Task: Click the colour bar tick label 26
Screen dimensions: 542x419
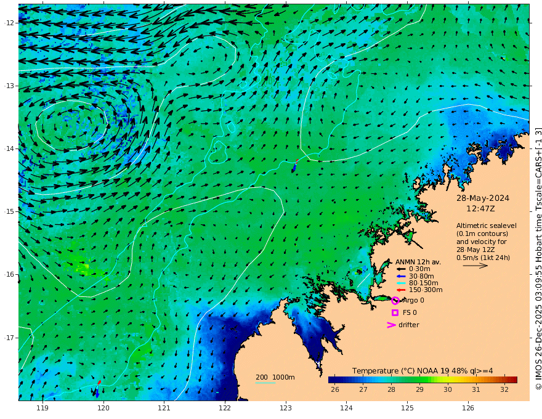Action: [x=335, y=389]
